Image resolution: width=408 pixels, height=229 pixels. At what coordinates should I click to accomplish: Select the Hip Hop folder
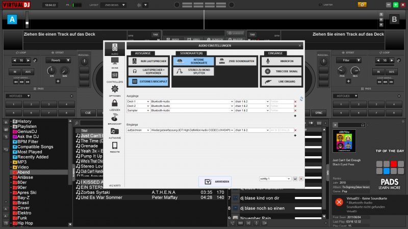(24, 223)
